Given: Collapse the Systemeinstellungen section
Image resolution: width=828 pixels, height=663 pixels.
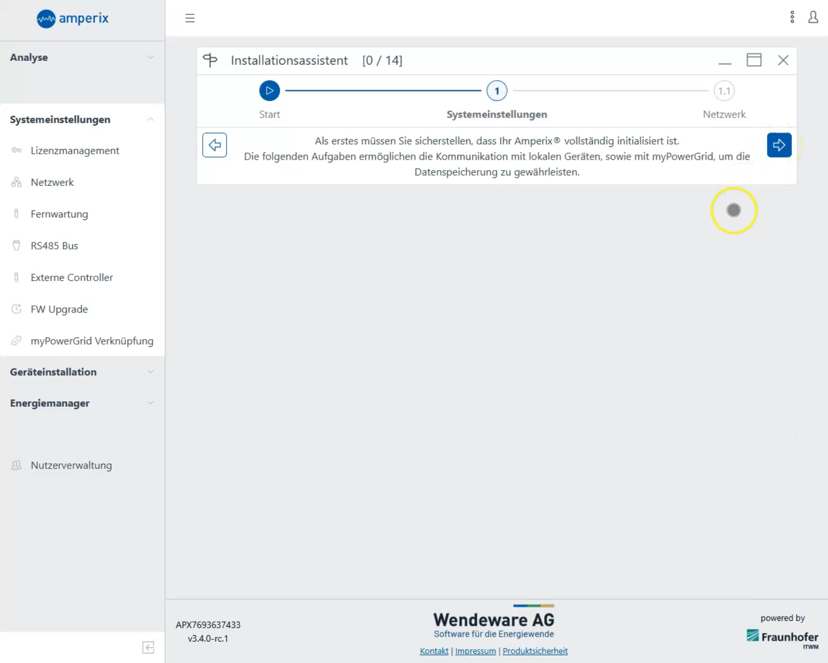Looking at the screenshot, I should [x=82, y=120].
